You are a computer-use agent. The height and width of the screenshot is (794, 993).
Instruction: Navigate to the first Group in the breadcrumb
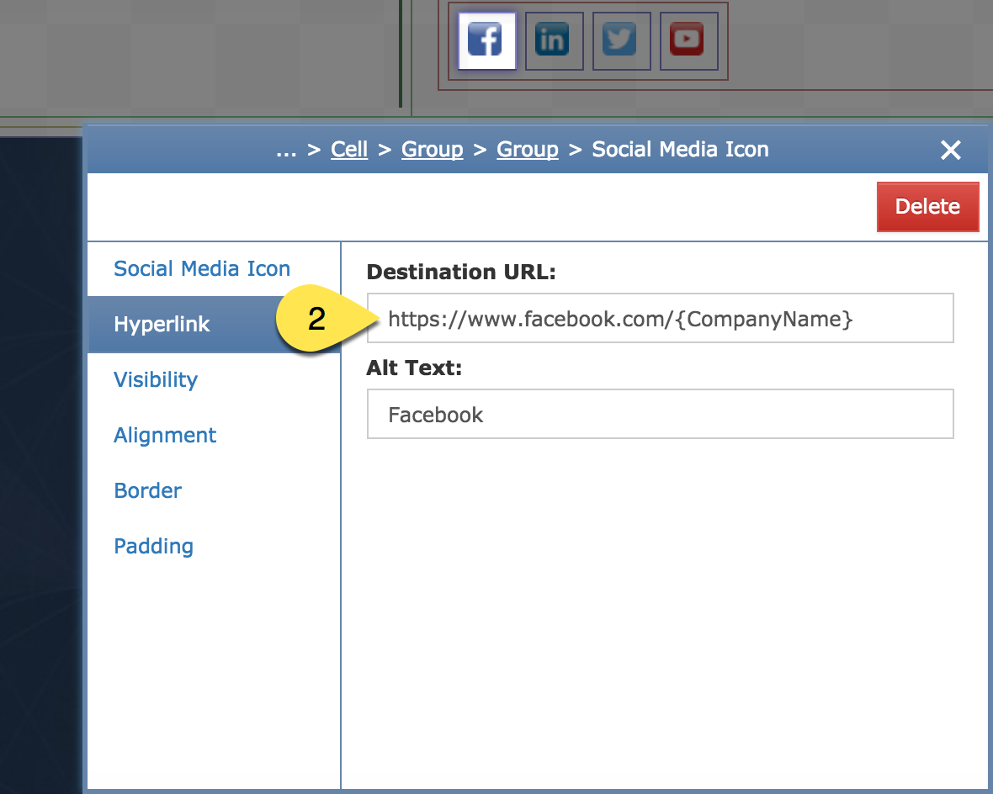[432, 149]
